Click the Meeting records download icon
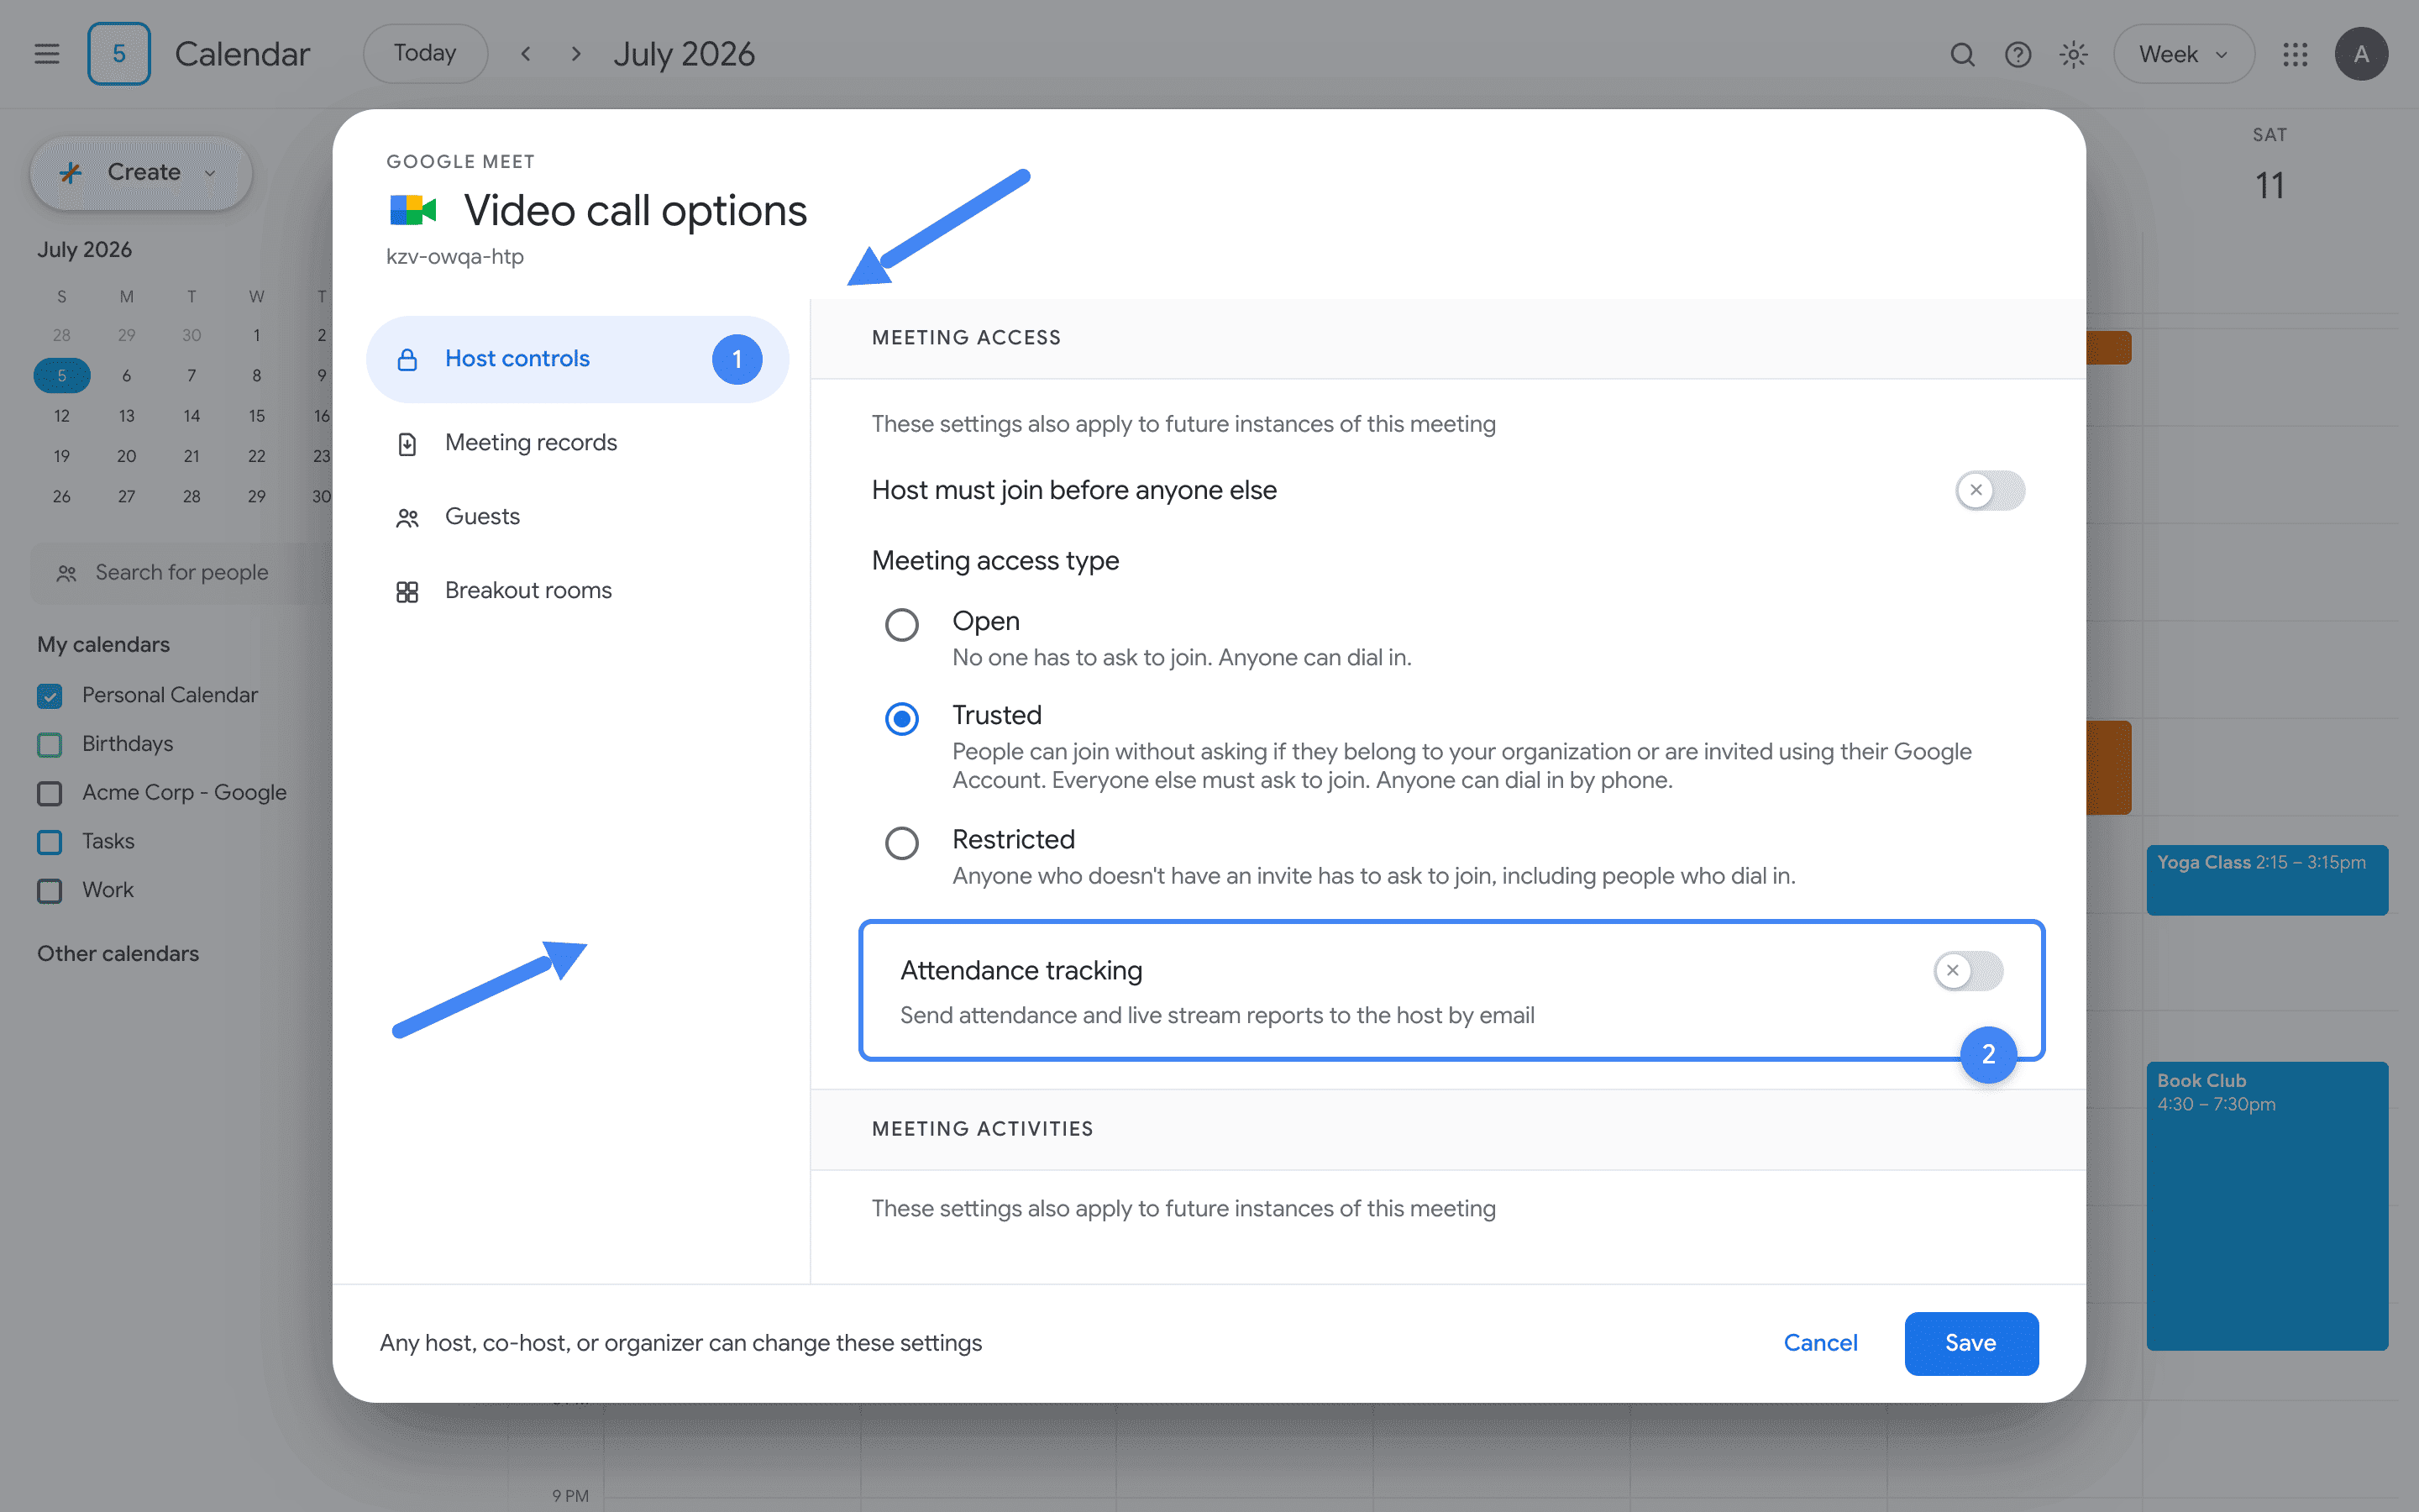The image size is (2419, 1512). click(407, 443)
